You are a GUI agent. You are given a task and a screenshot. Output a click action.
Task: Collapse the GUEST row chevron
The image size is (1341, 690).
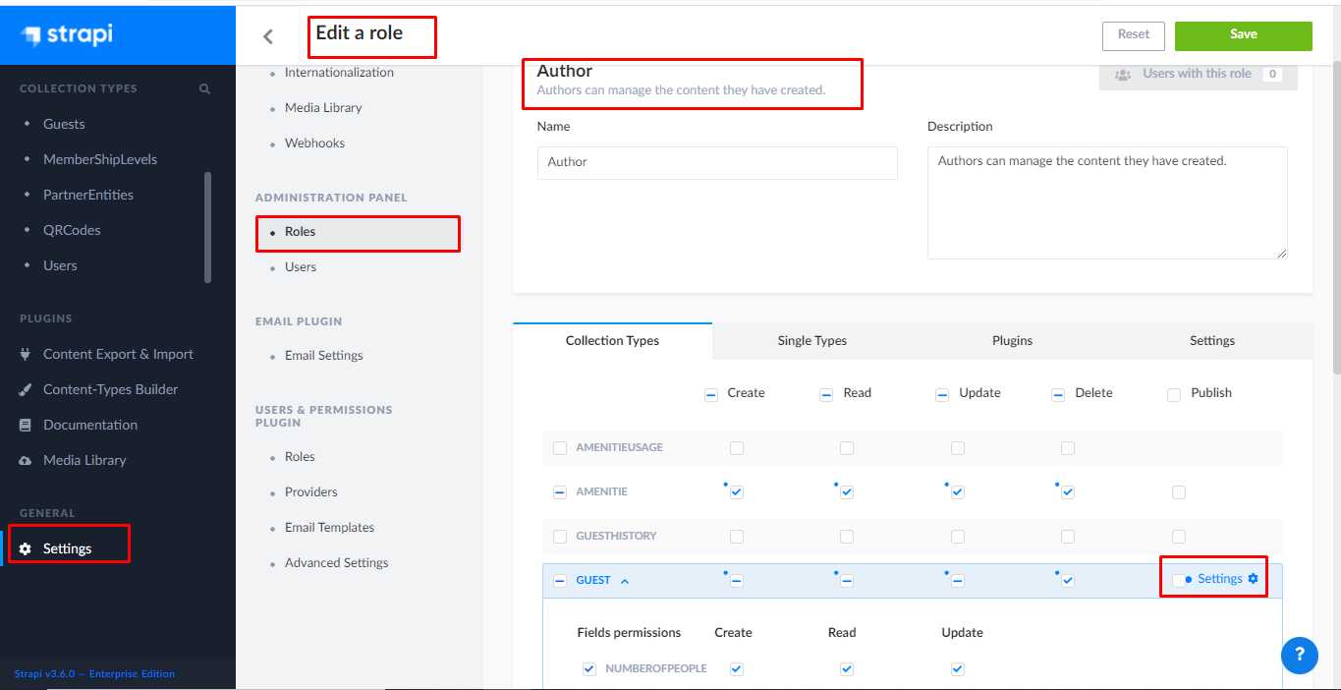tap(625, 581)
